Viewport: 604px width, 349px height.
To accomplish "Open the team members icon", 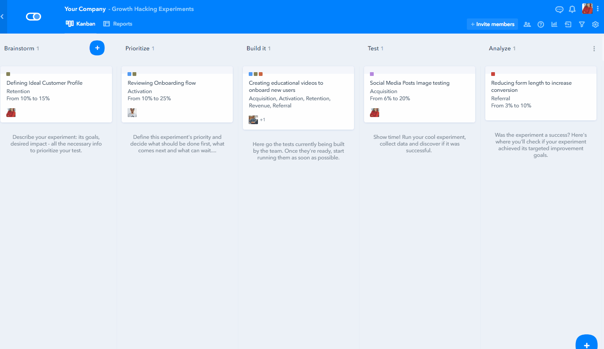I will [x=527, y=24].
